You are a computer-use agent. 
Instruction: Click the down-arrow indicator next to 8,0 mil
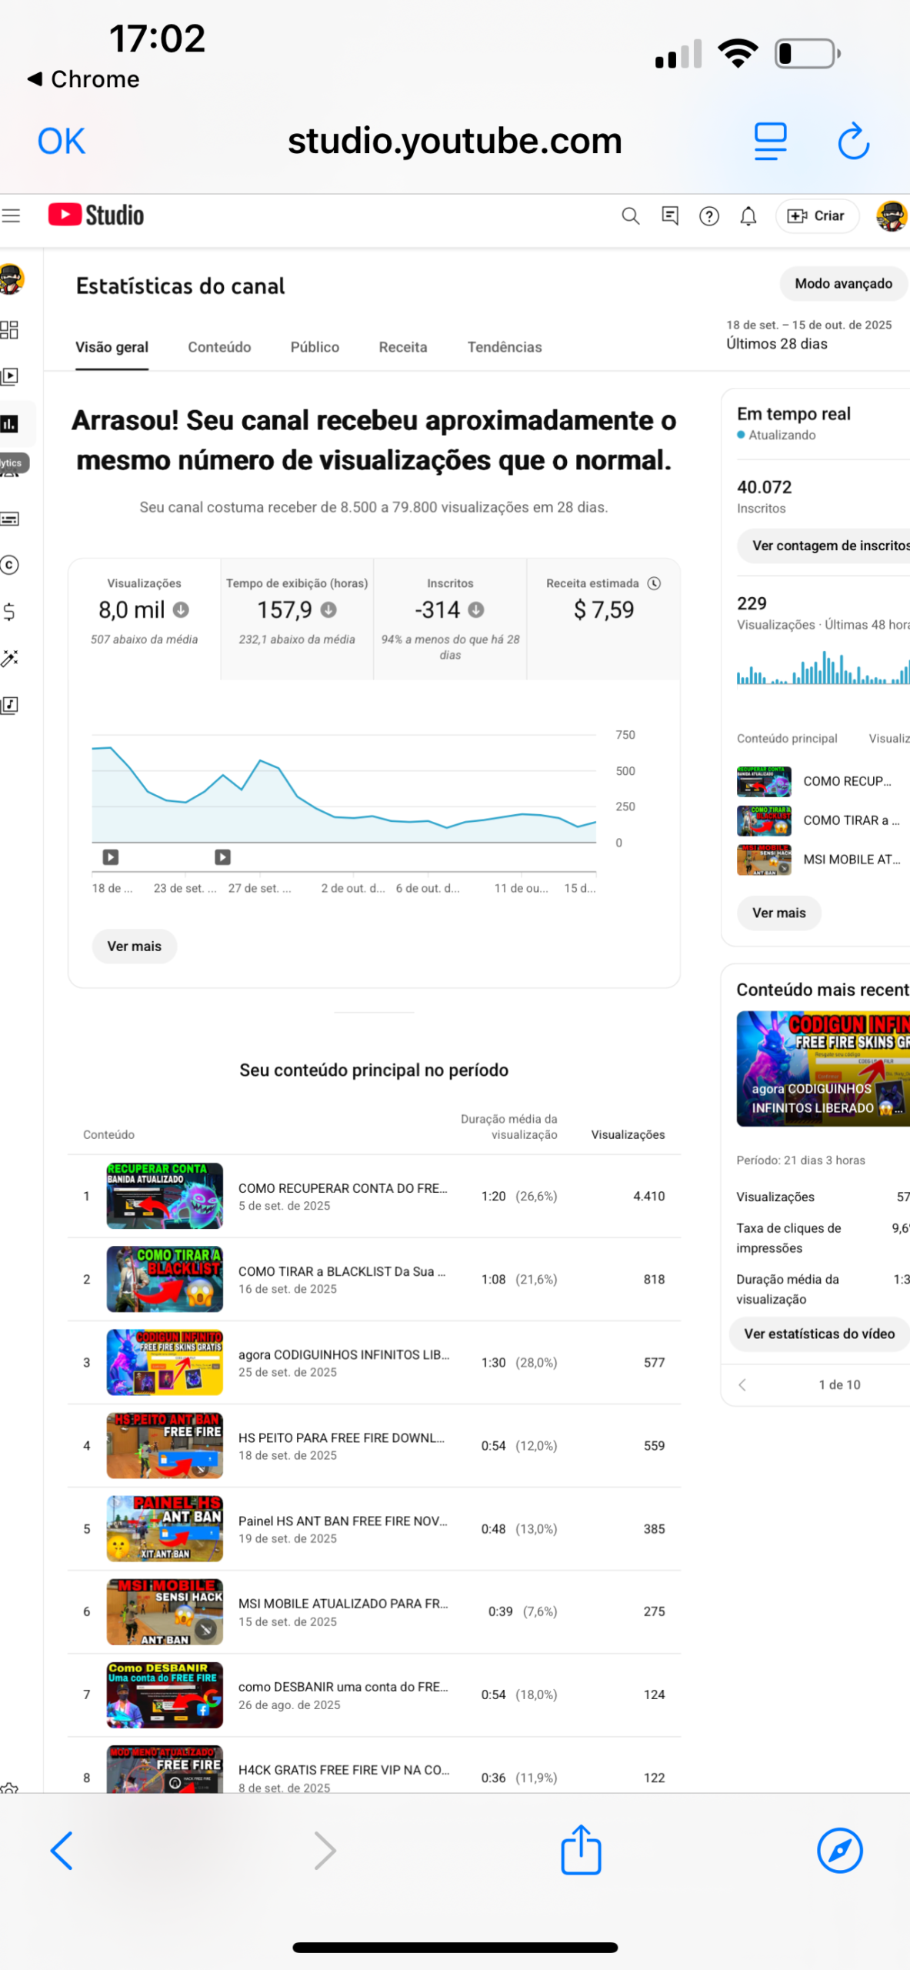(x=181, y=610)
